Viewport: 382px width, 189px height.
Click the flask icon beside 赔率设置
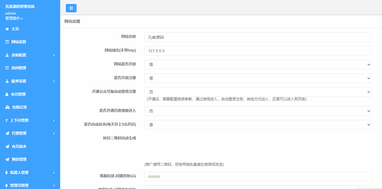7,81
